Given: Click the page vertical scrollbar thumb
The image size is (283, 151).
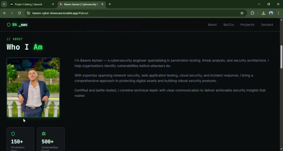Looking at the screenshot, I should tap(281, 57).
